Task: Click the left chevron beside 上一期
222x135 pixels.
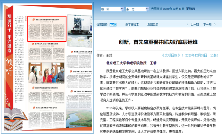Action: tap(187, 25)
